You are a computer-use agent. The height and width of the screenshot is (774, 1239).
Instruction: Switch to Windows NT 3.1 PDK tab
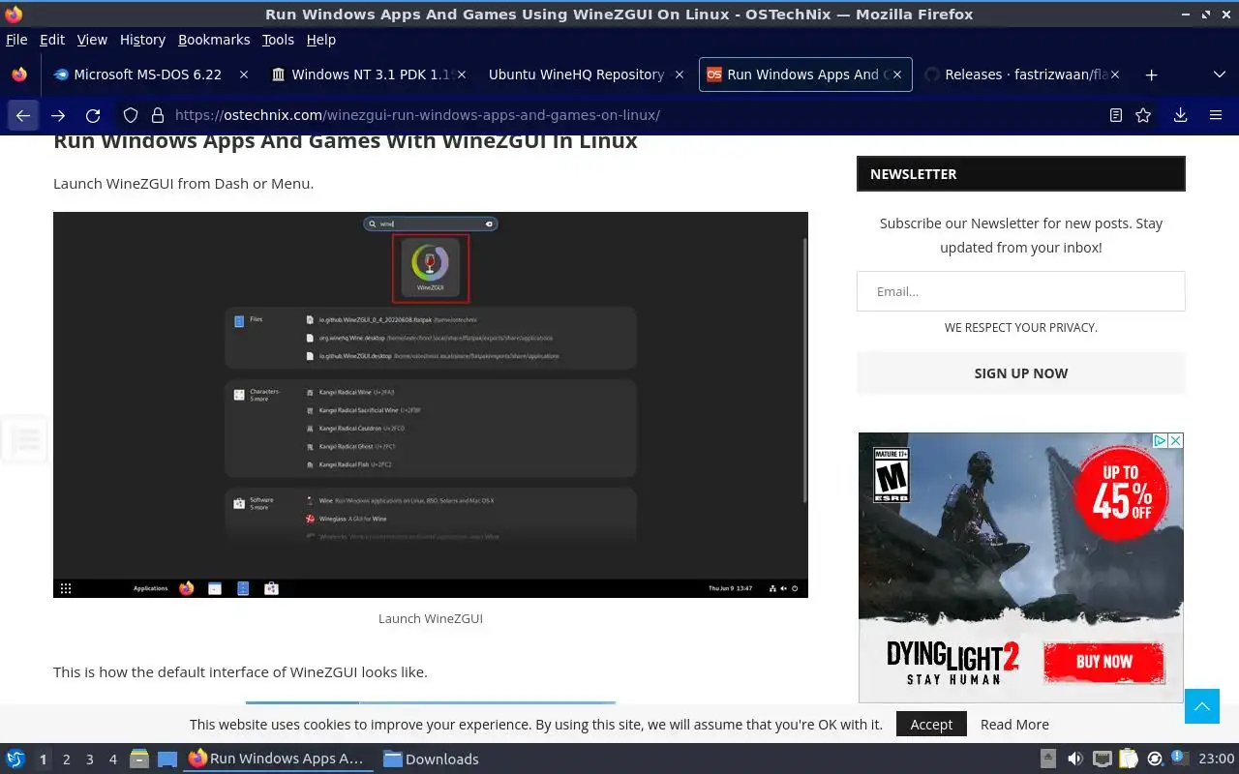(370, 74)
